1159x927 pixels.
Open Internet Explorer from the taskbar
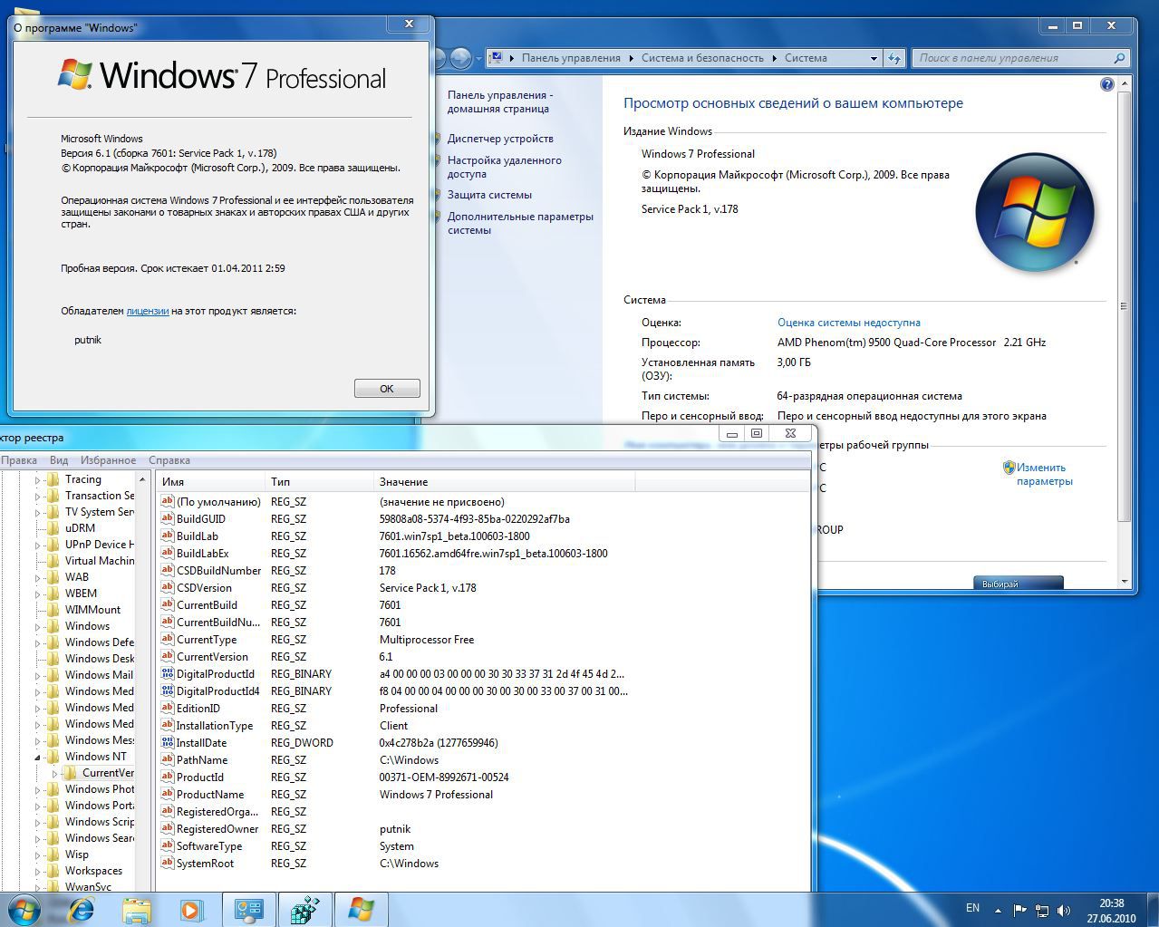click(x=82, y=909)
